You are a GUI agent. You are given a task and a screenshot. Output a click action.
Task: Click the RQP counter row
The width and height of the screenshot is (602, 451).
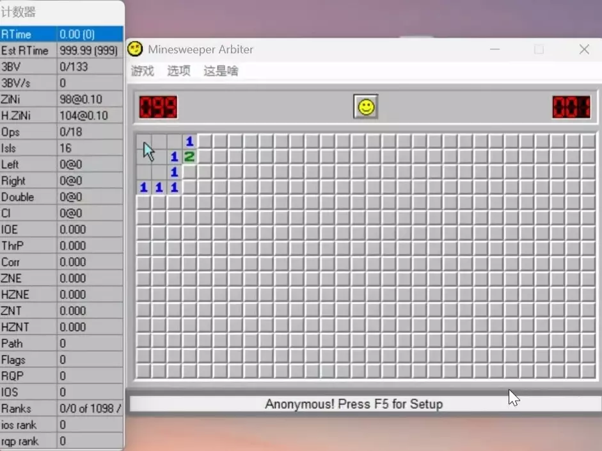coord(61,376)
